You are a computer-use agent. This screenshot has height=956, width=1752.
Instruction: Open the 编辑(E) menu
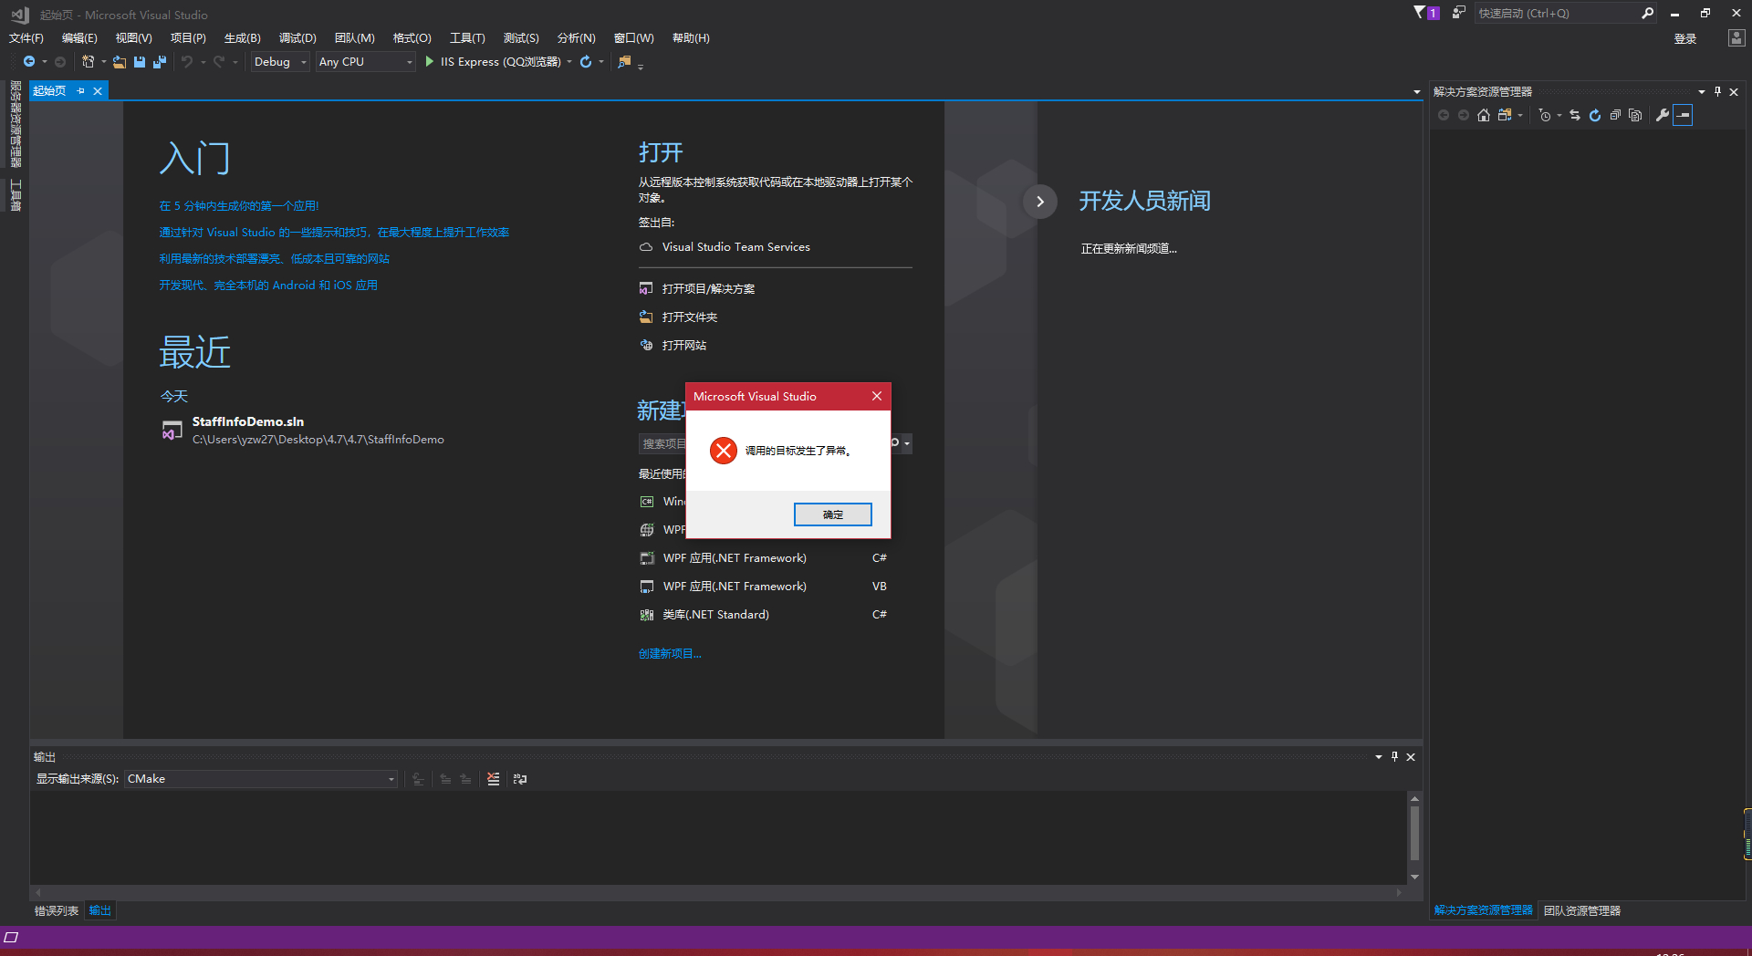pyautogui.click(x=79, y=37)
